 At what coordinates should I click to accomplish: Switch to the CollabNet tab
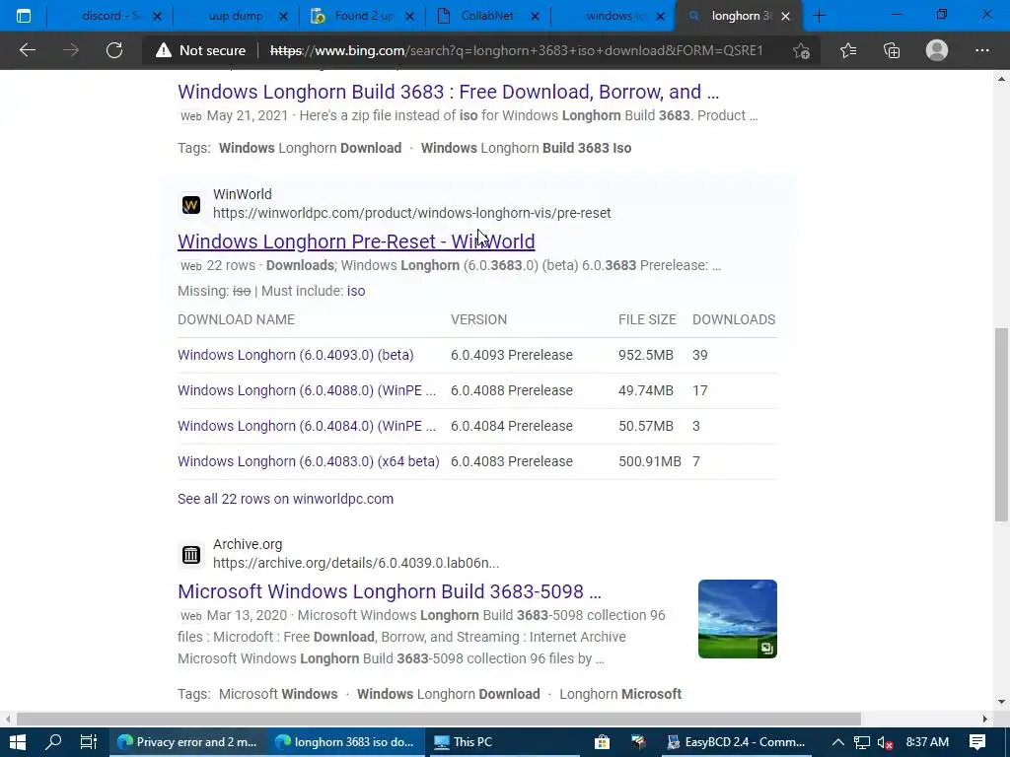(485, 16)
